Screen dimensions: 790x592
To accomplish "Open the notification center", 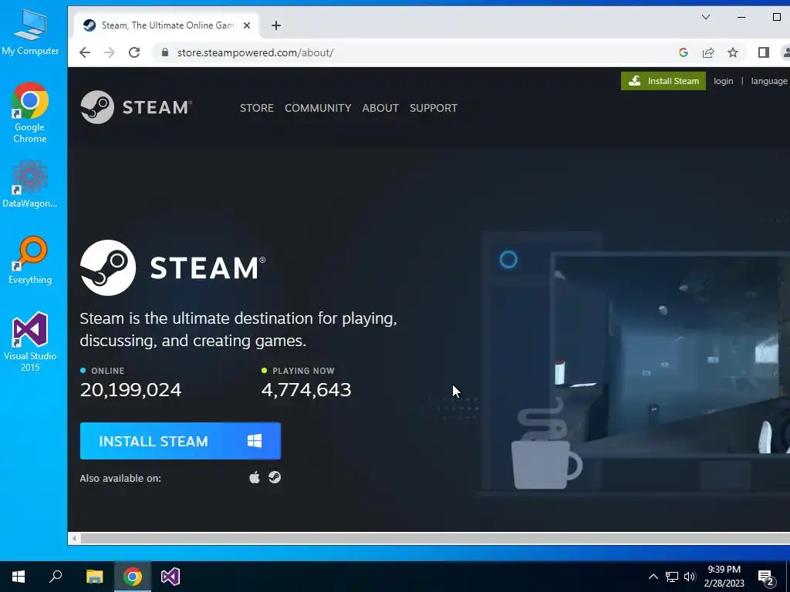I will click(766, 577).
